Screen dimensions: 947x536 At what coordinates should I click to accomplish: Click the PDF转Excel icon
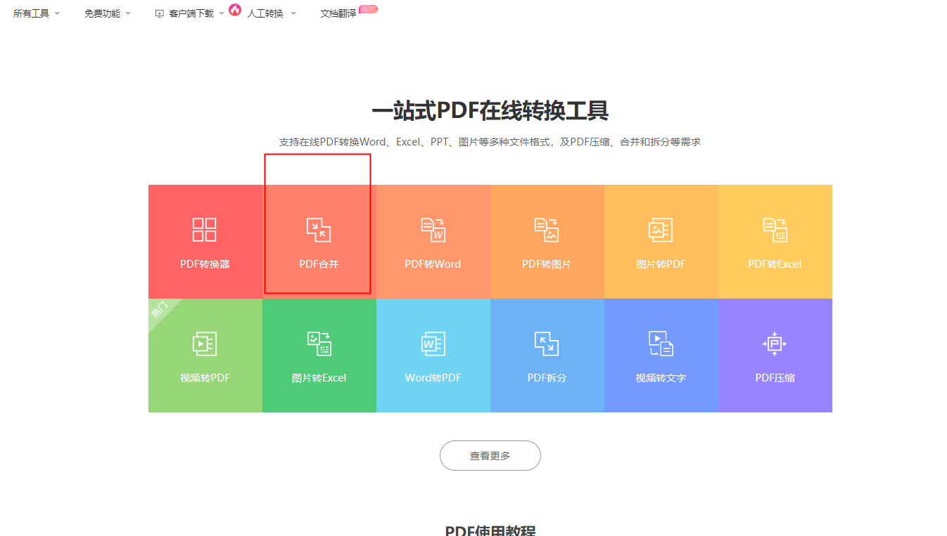point(775,230)
